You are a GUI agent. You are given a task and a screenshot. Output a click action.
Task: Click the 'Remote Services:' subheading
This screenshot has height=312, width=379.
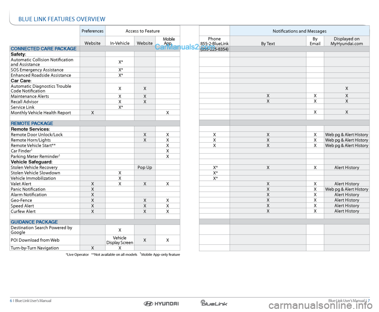pyautogui.click(x=30, y=129)
